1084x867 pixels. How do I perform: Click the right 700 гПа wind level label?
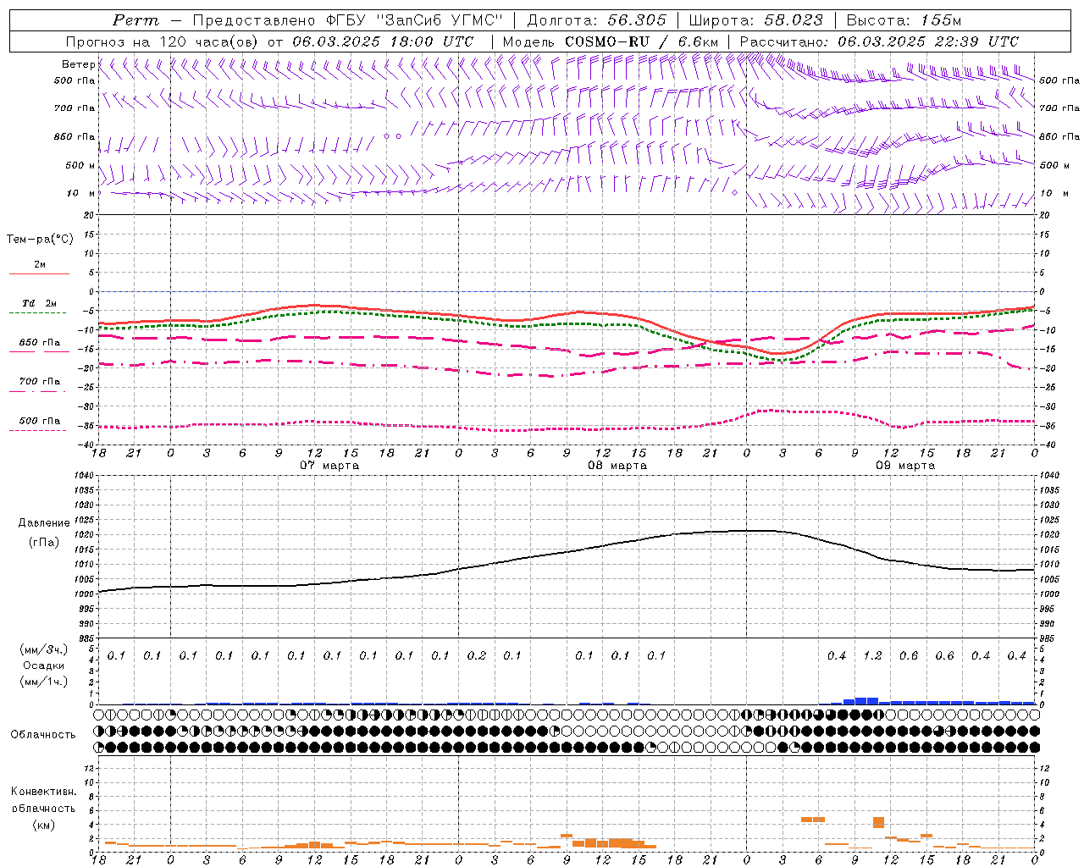tap(1059, 108)
